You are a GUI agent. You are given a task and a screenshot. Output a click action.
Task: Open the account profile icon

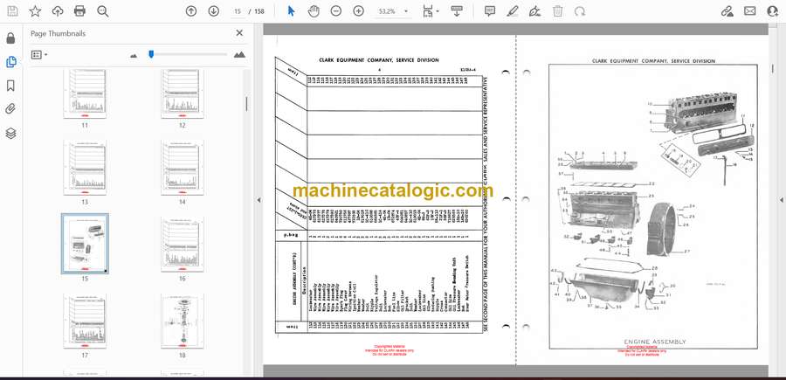click(773, 11)
